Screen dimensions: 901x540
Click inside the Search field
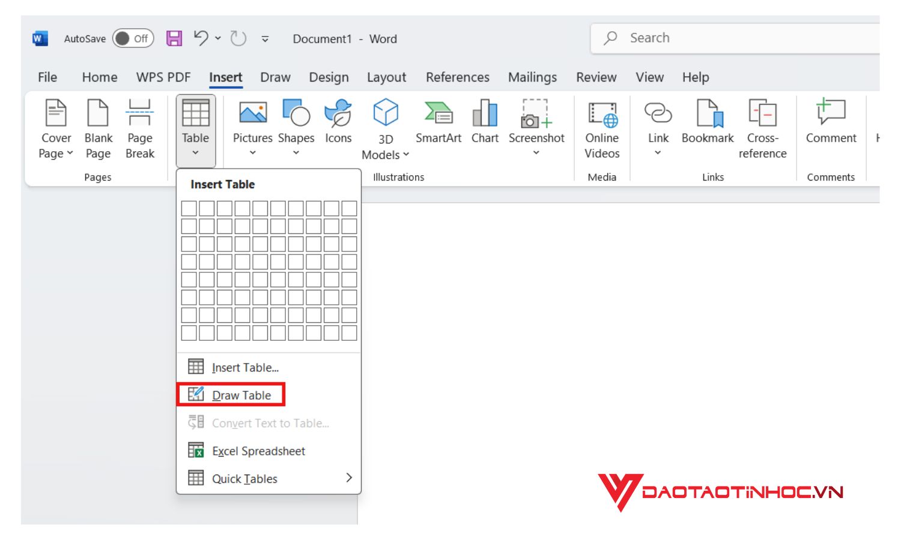click(691, 37)
